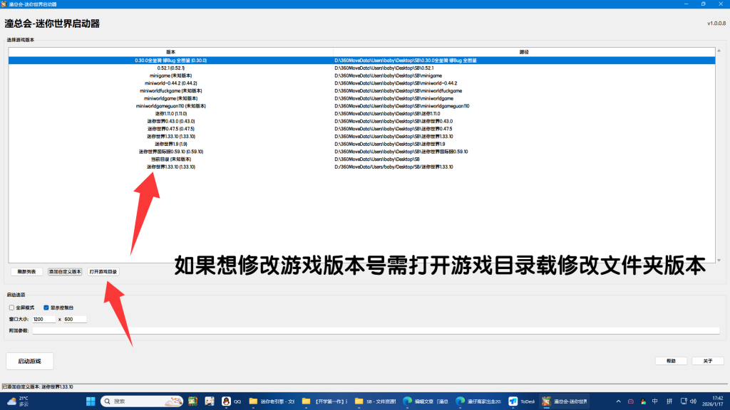Click the 添加自定义版本 button
The height and width of the screenshot is (410, 730).
pos(65,272)
